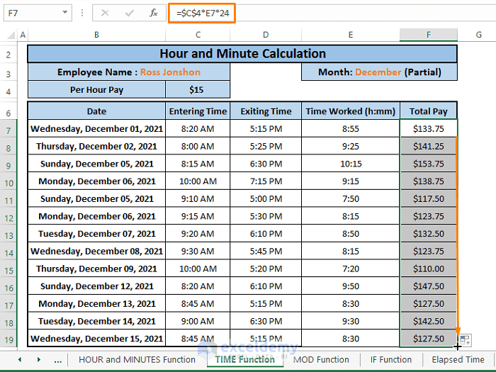
Task: Select the Per Hour Pay label cell
Action: (96, 90)
